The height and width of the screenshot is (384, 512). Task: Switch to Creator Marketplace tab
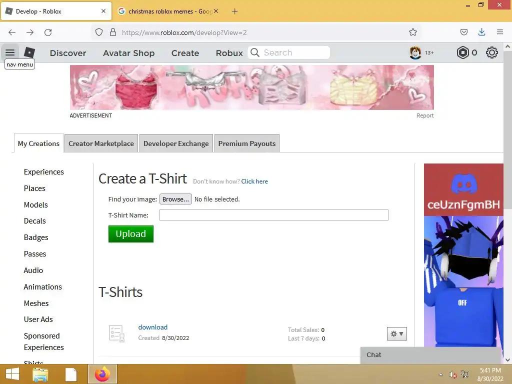pyautogui.click(x=101, y=143)
